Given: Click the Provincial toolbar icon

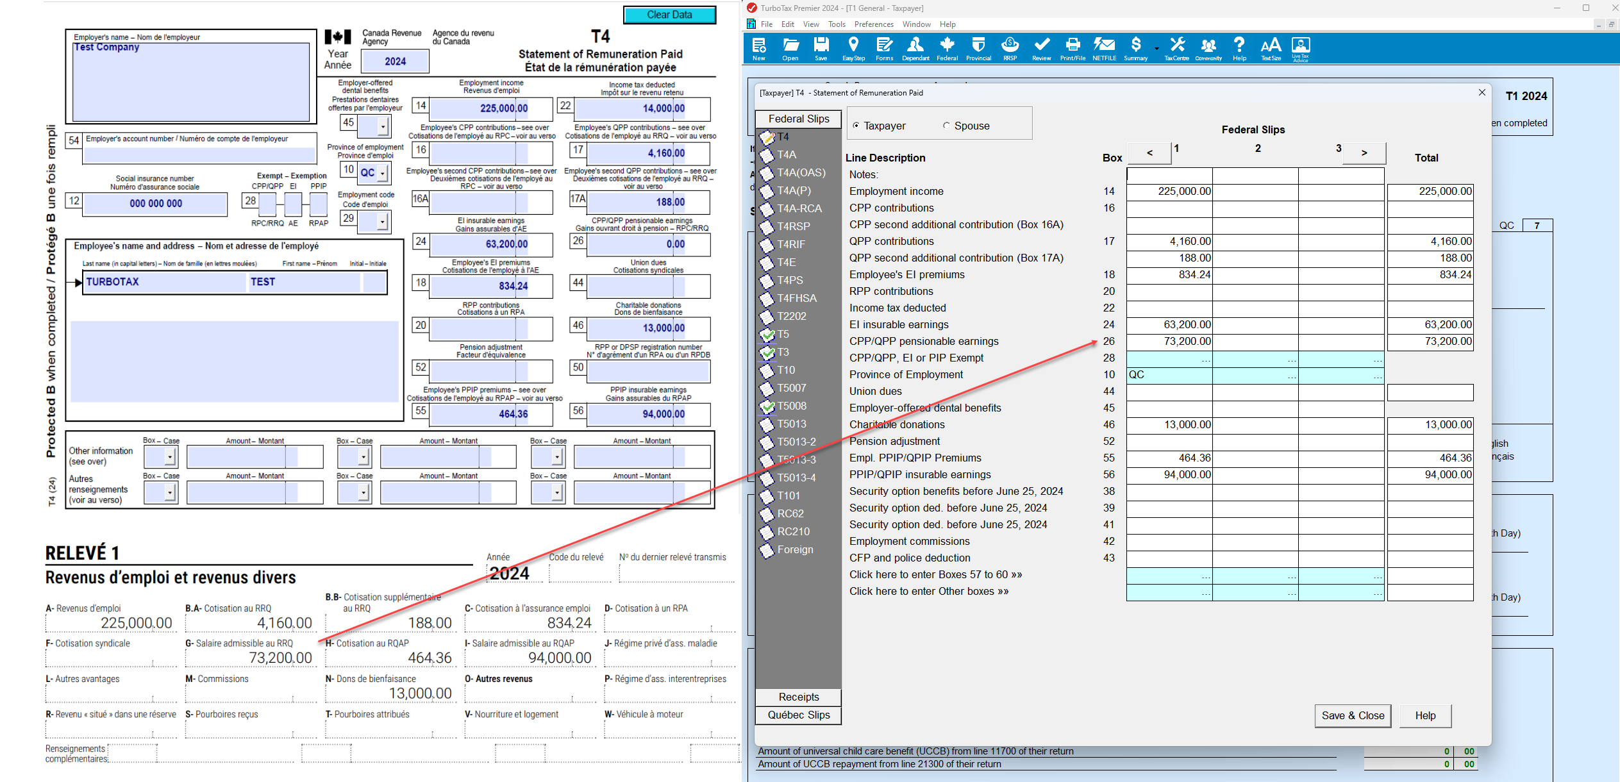Looking at the screenshot, I should pyautogui.click(x=978, y=49).
